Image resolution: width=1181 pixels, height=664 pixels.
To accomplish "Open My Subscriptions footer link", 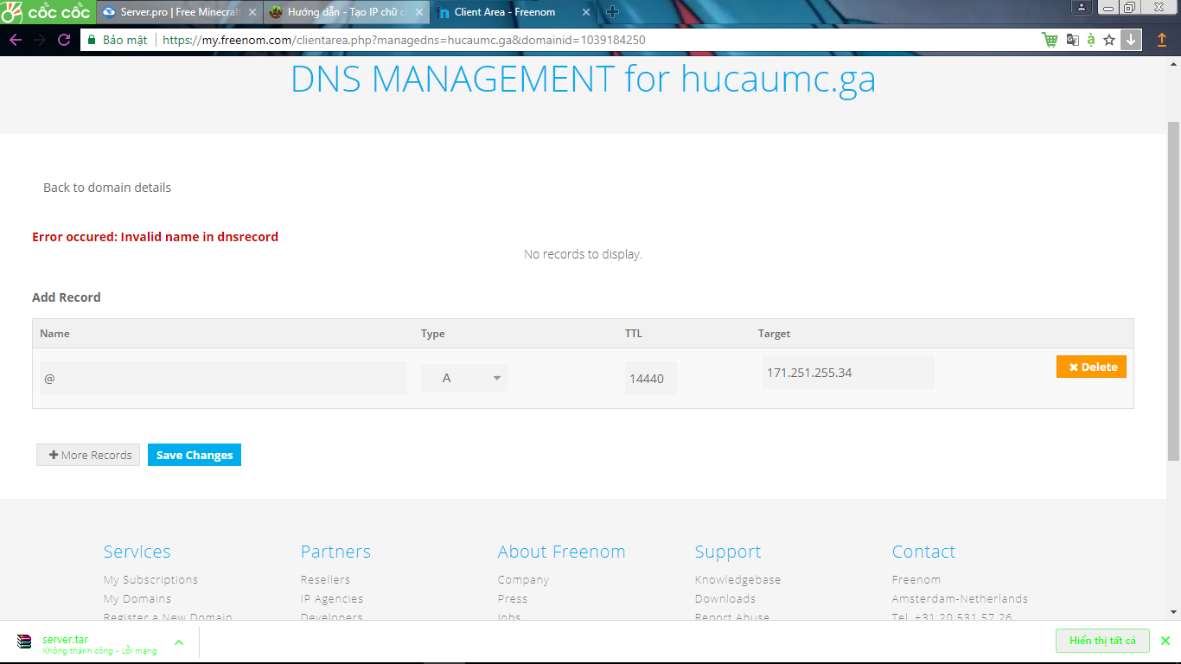I will (x=150, y=579).
